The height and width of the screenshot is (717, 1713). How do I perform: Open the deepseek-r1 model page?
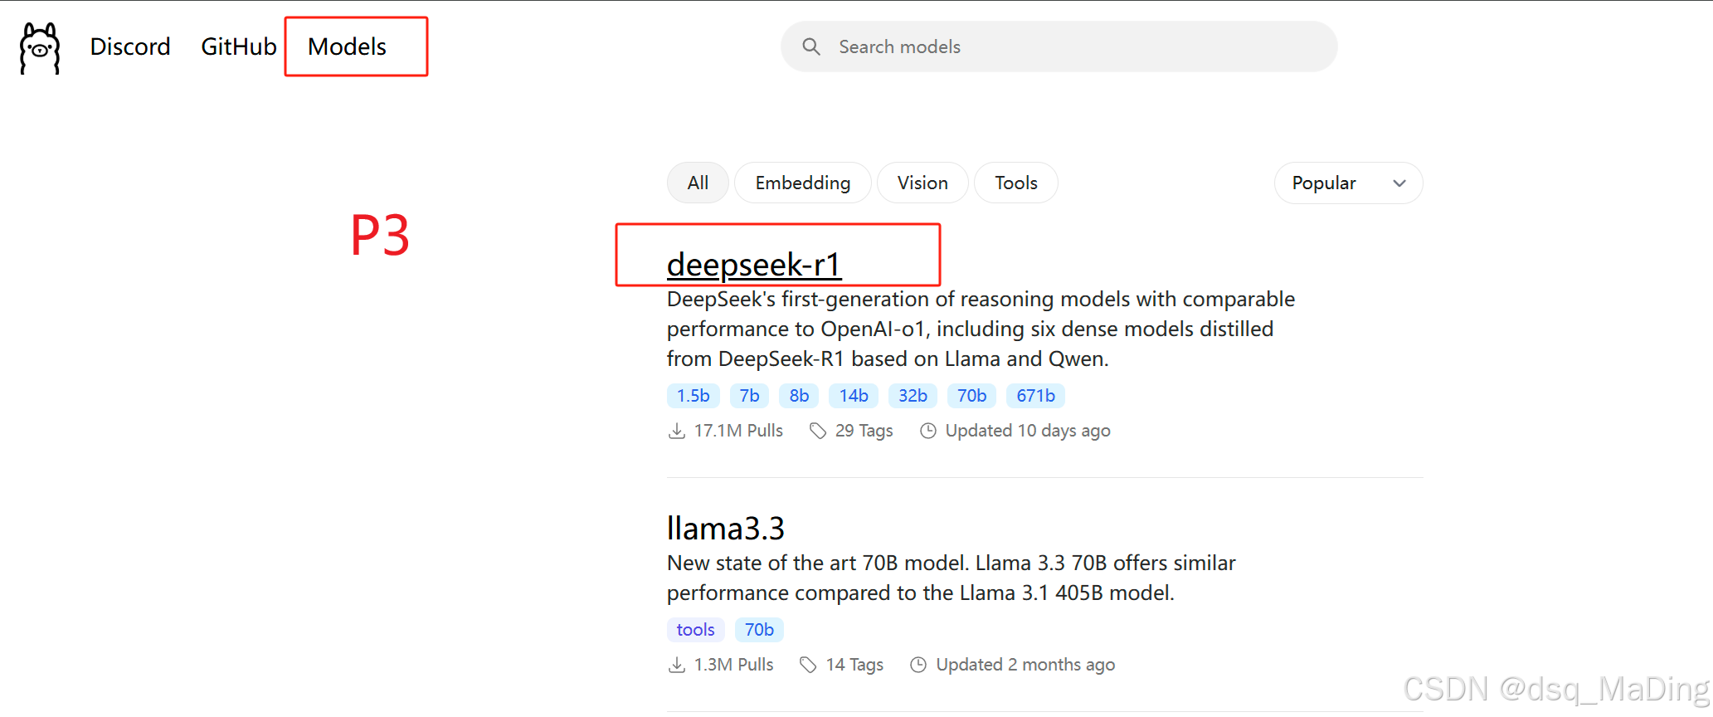(754, 265)
